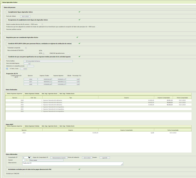Click the blue icon beside % Partic. Socio
This screenshot has width=196, height=178.
point(7,69)
